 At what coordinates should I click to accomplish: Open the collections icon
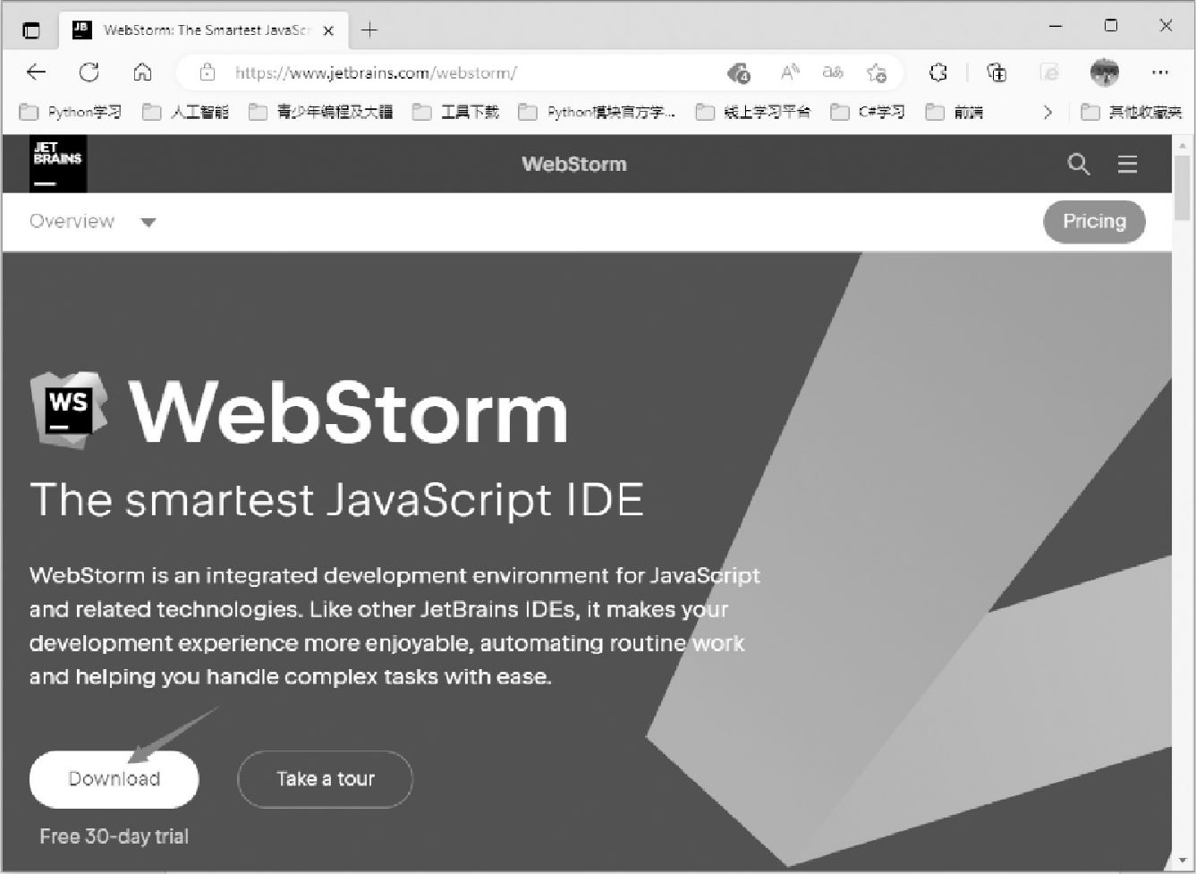[x=997, y=72]
